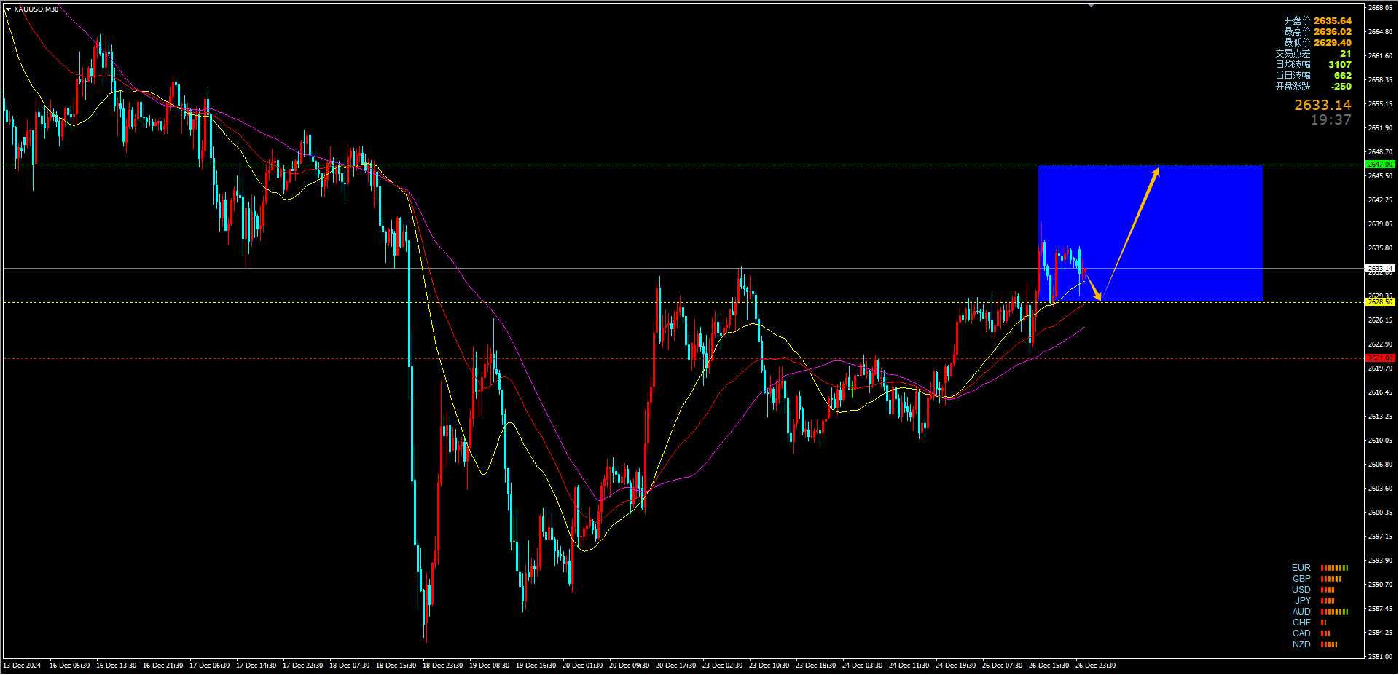Click the EUR strength bar meter
The height and width of the screenshot is (675, 1399).
1334,568
